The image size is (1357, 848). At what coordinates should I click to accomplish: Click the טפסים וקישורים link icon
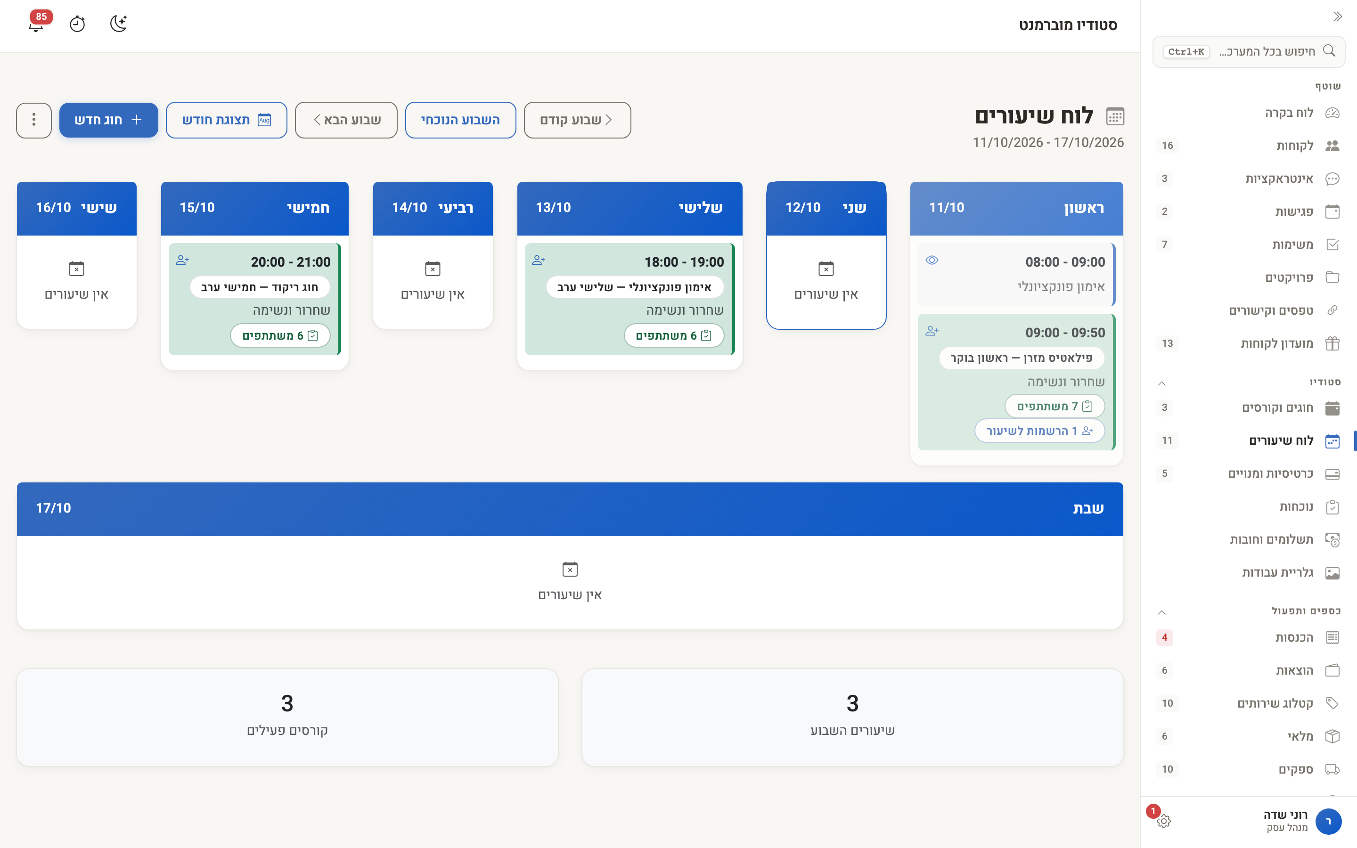click(x=1332, y=310)
